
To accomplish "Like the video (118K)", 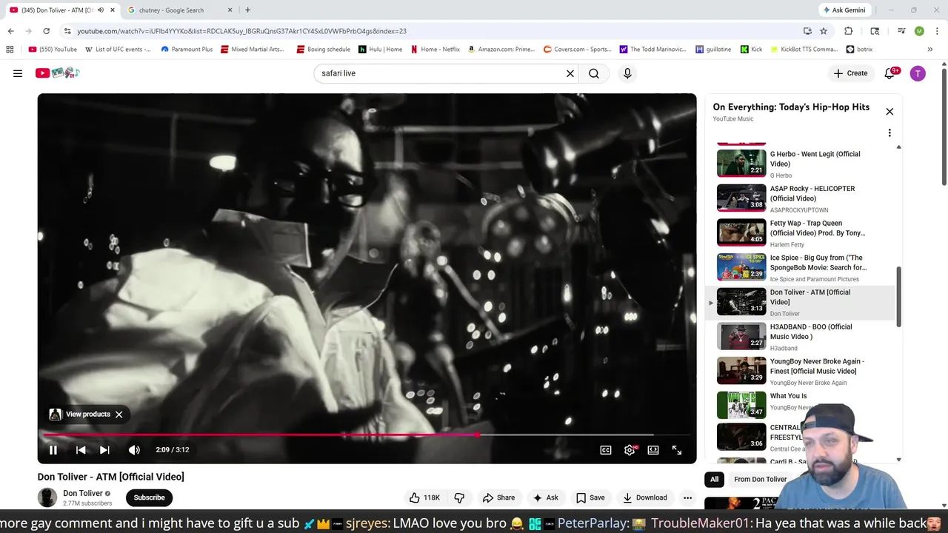I will point(425,497).
